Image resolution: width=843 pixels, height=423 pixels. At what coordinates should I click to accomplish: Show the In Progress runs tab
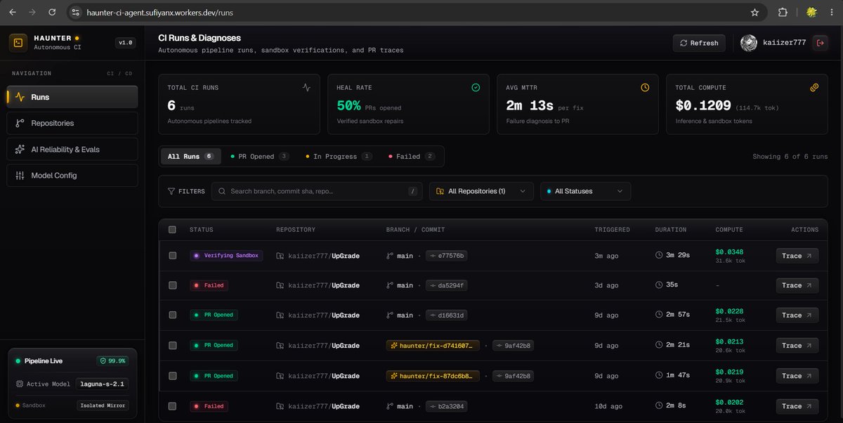point(339,157)
